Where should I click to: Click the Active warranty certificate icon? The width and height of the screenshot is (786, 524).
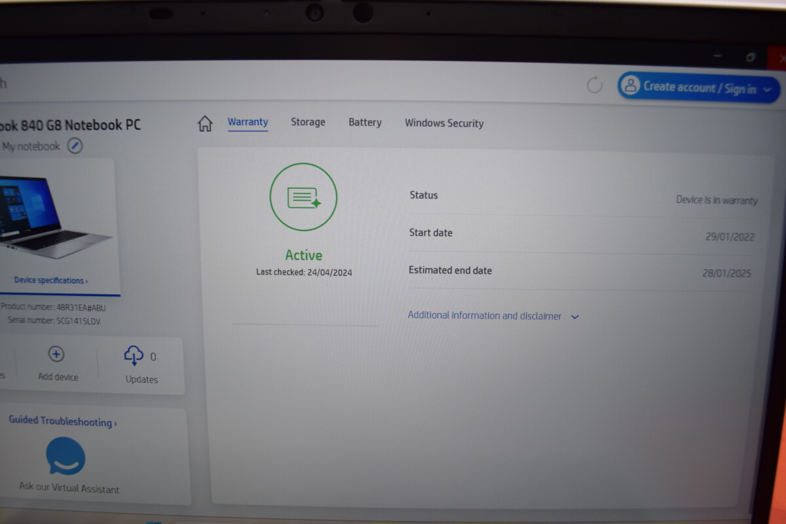(303, 197)
